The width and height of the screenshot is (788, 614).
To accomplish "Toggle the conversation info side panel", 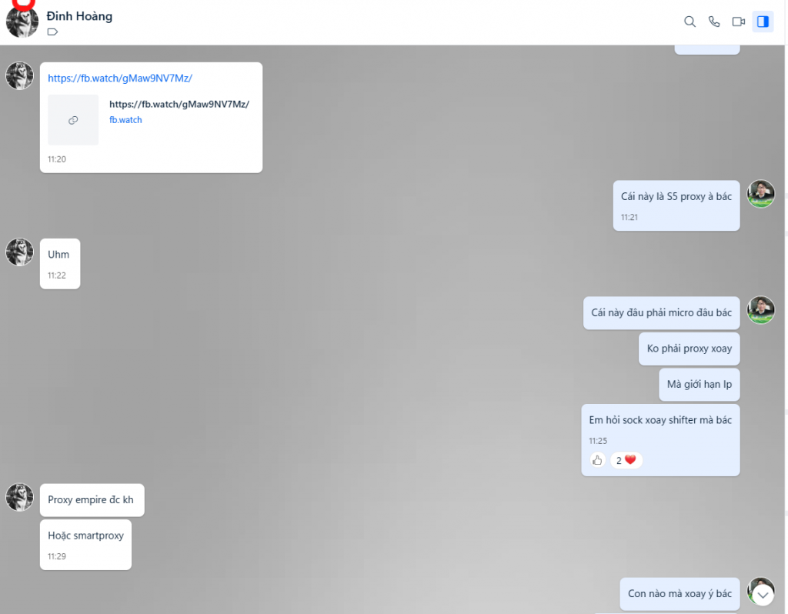I will 763,22.
